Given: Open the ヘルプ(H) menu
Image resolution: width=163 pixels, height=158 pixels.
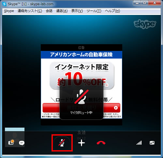Looking at the screenshot, I should [x=112, y=11].
